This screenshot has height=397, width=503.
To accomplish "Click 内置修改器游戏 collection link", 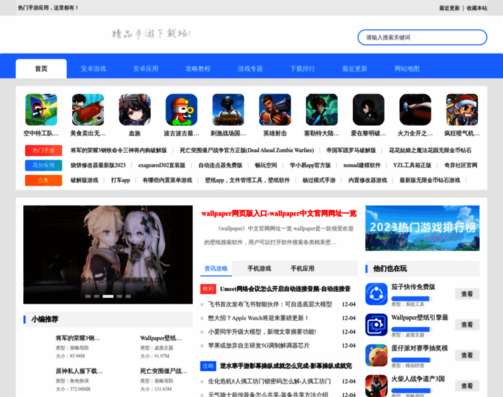I will (367, 180).
